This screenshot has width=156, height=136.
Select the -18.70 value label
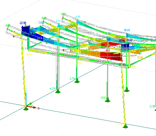[121, 41]
